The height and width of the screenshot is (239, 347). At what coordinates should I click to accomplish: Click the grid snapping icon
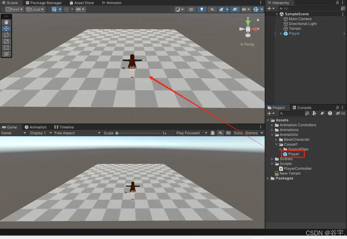pyautogui.click(x=66, y=9)
